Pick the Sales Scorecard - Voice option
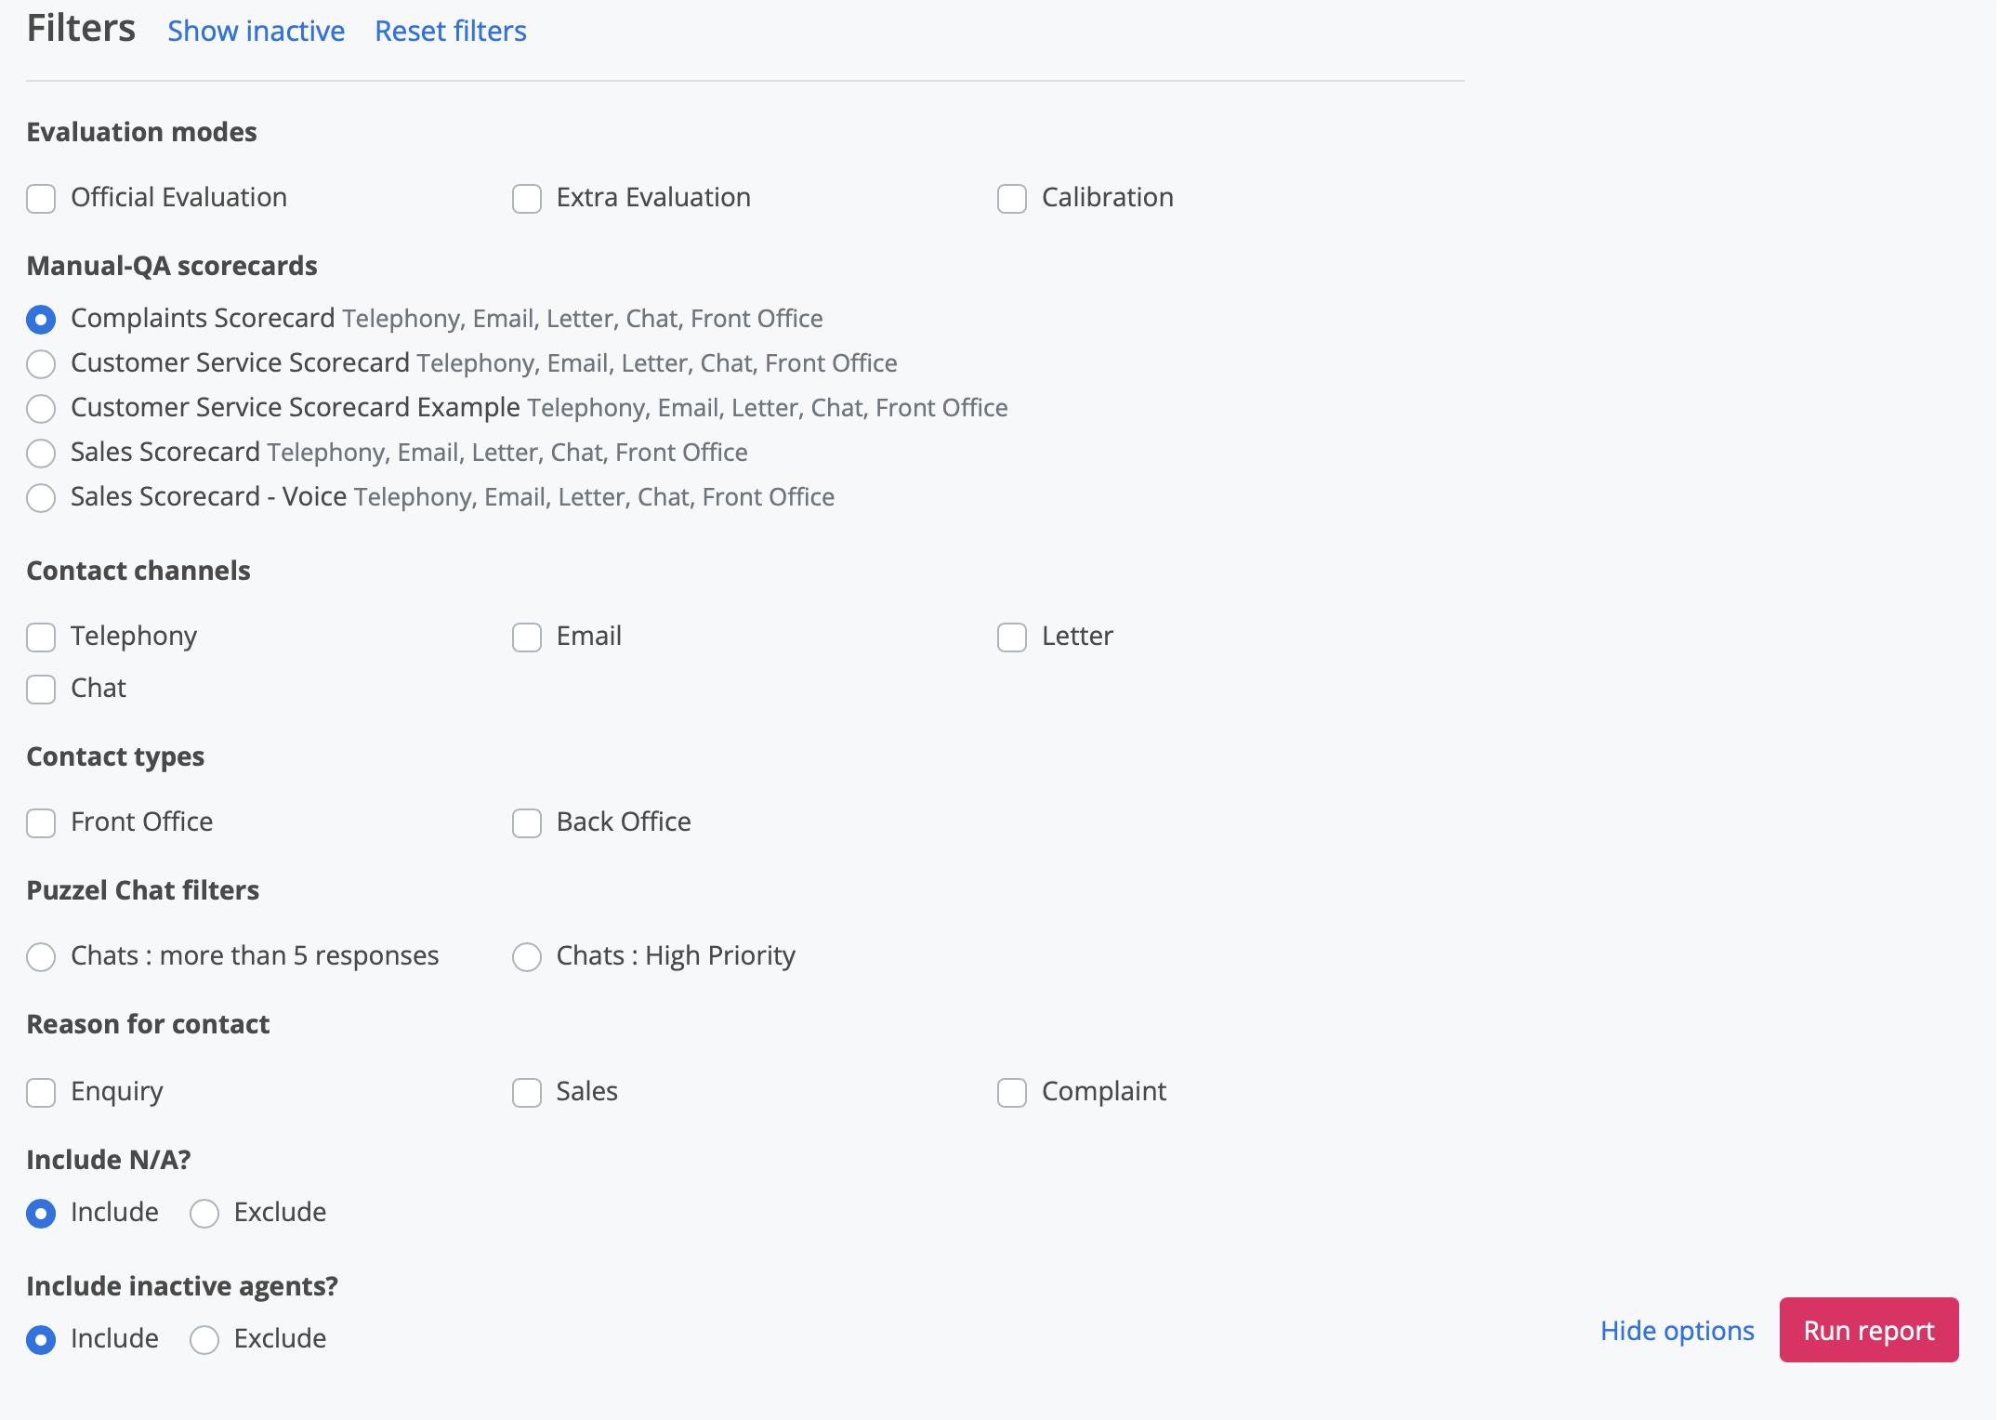The height and width of the screenshot is (1420, 2000). (41, 498)
